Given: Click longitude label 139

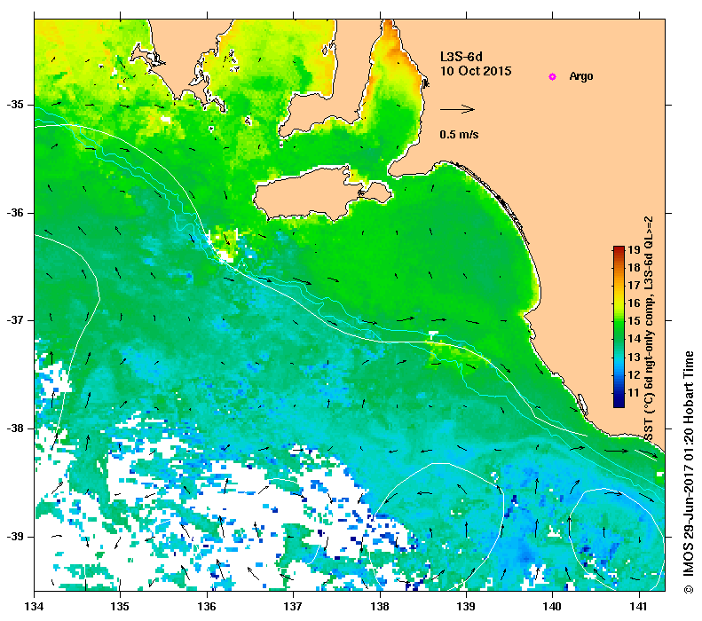Looking at the screenshot, I should click(x=467, y=607).
